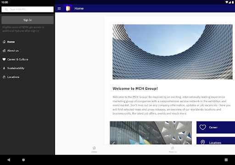Click the heart icon on Career tile
Screen dimensions: 235x165
(x=203, y=127)
